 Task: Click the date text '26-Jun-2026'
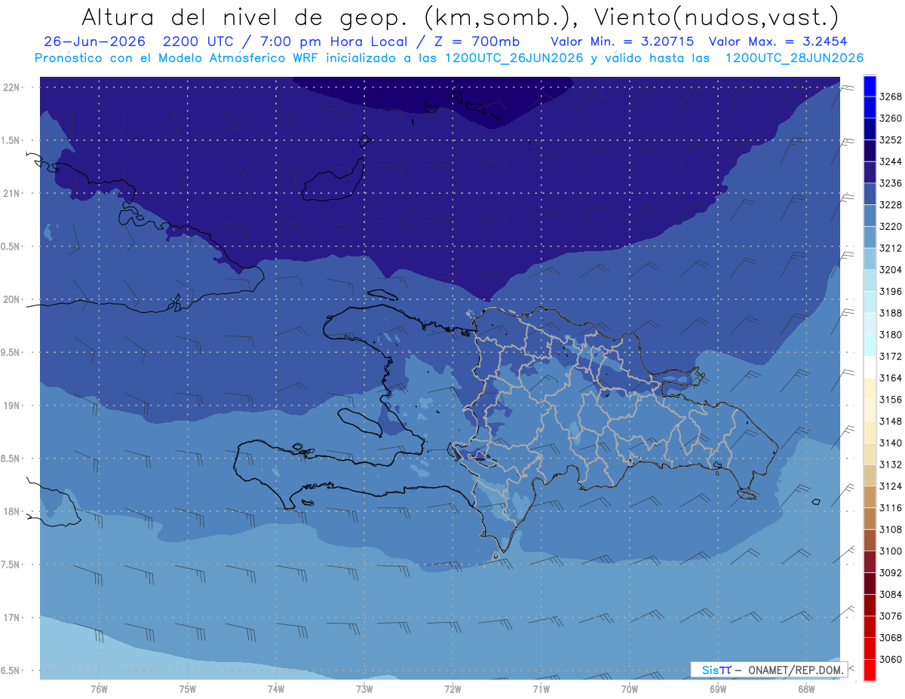[x=95, y=41]
